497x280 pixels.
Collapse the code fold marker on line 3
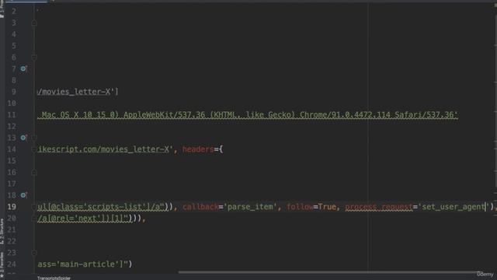(34, 23)
